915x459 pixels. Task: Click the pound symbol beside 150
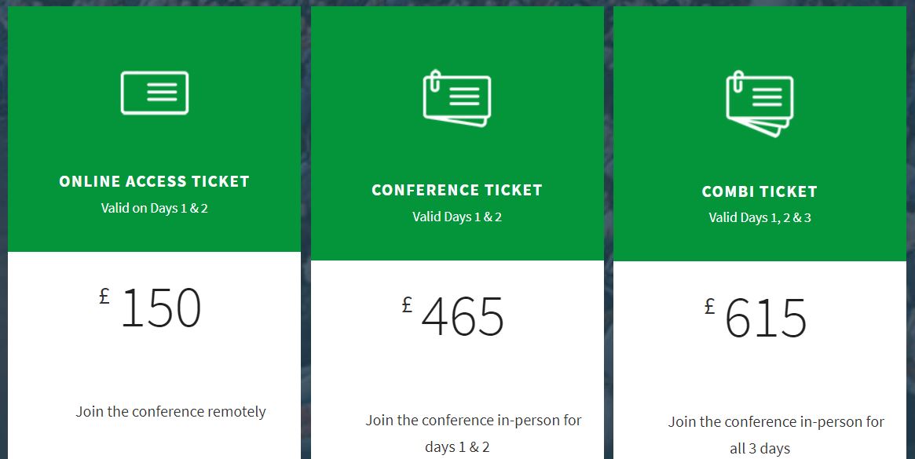[x=104, y=296]
